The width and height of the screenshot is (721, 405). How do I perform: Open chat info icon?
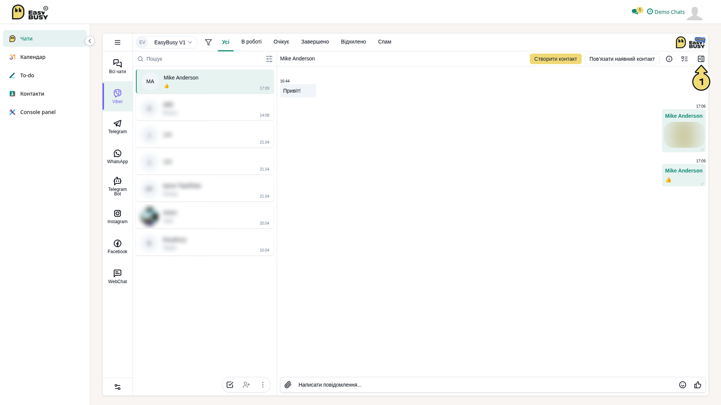pos(669,59)
